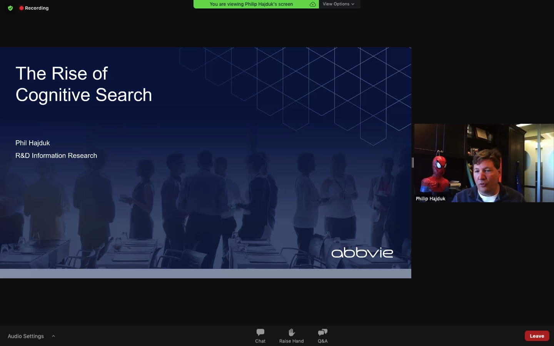The image size is (554, 346).
Task: Expand the caret next to Audio Settings
Action: (53, 336)
